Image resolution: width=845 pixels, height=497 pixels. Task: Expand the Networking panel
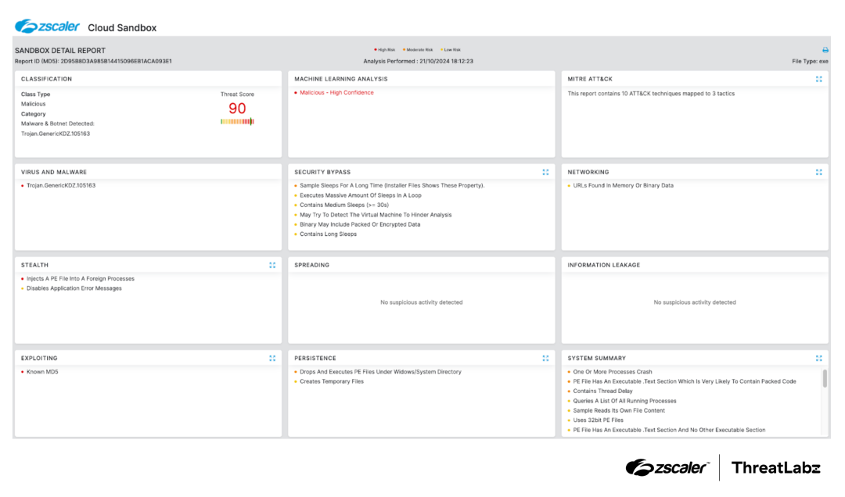818,172
